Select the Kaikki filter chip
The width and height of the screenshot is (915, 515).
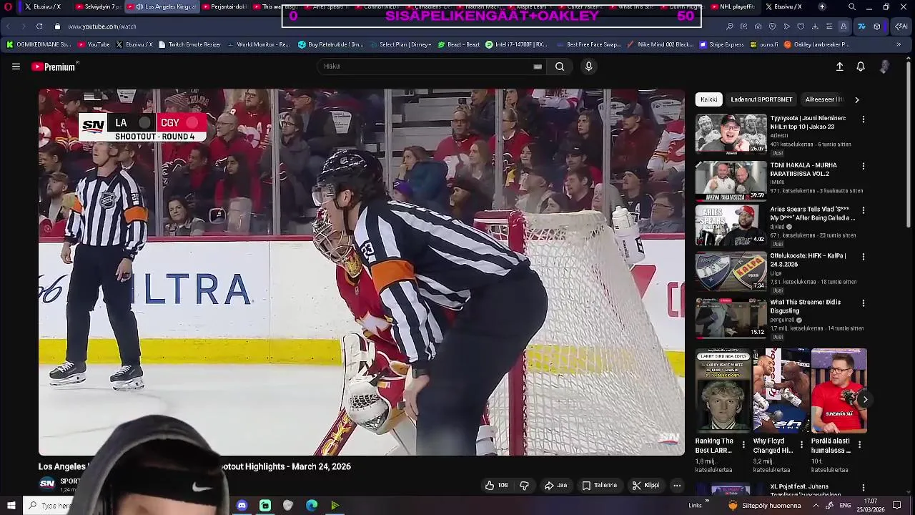[x=709, y=99]
